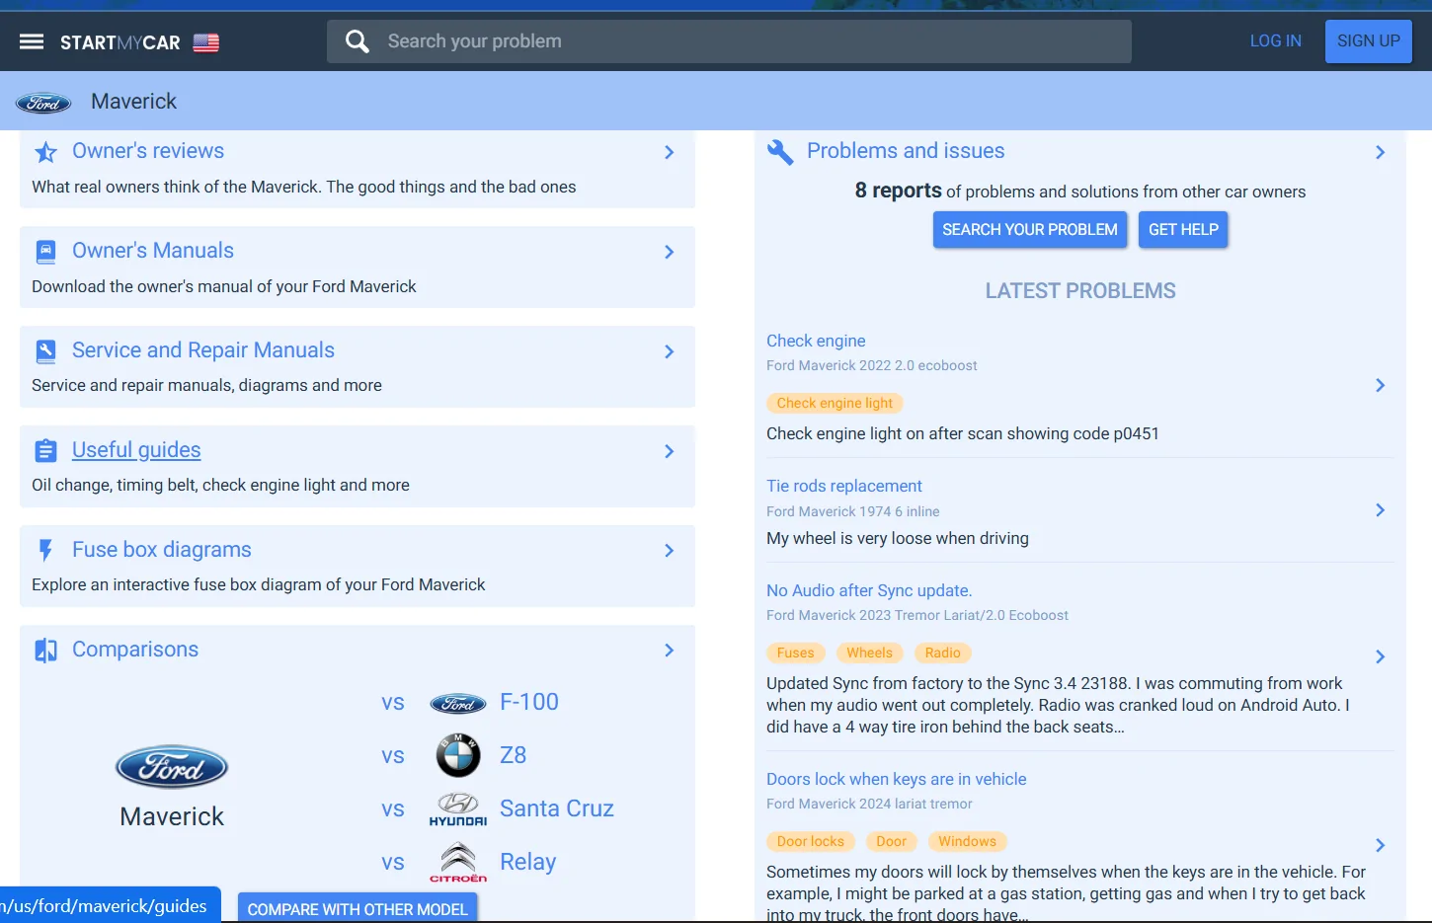This screenshot has height=923, width=1432.
Task: Open the Check engine problem report
Action: [x=816, y=341]
